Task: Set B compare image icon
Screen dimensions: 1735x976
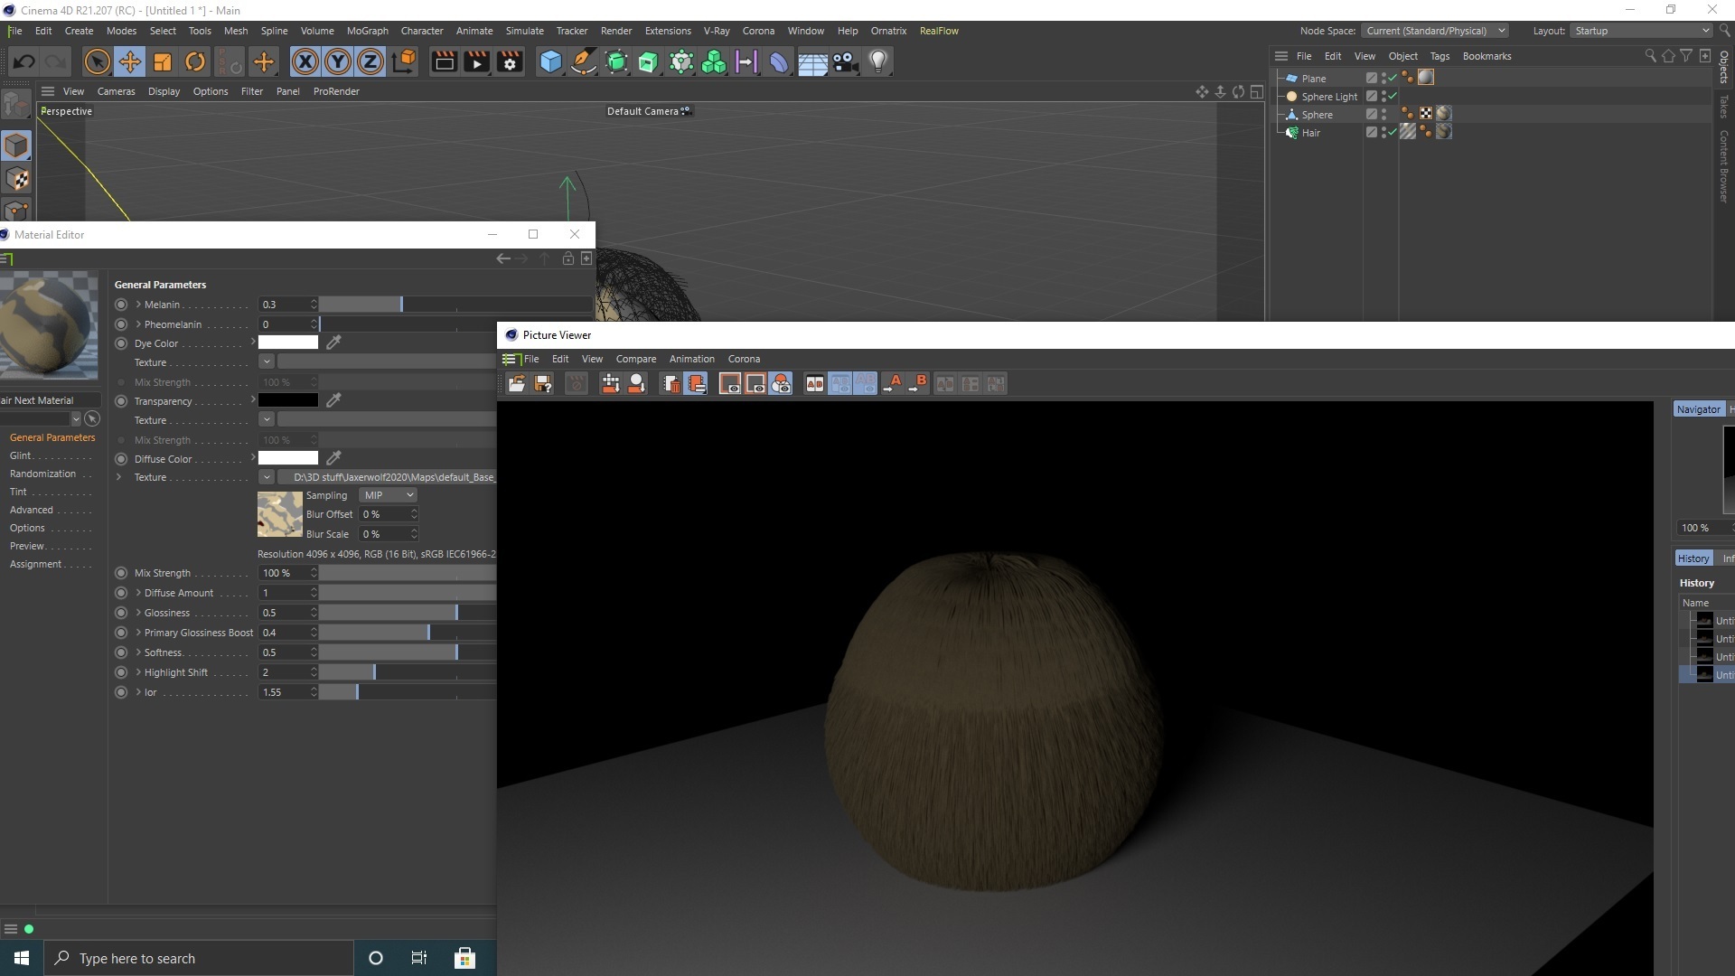Action: point(918,384)
